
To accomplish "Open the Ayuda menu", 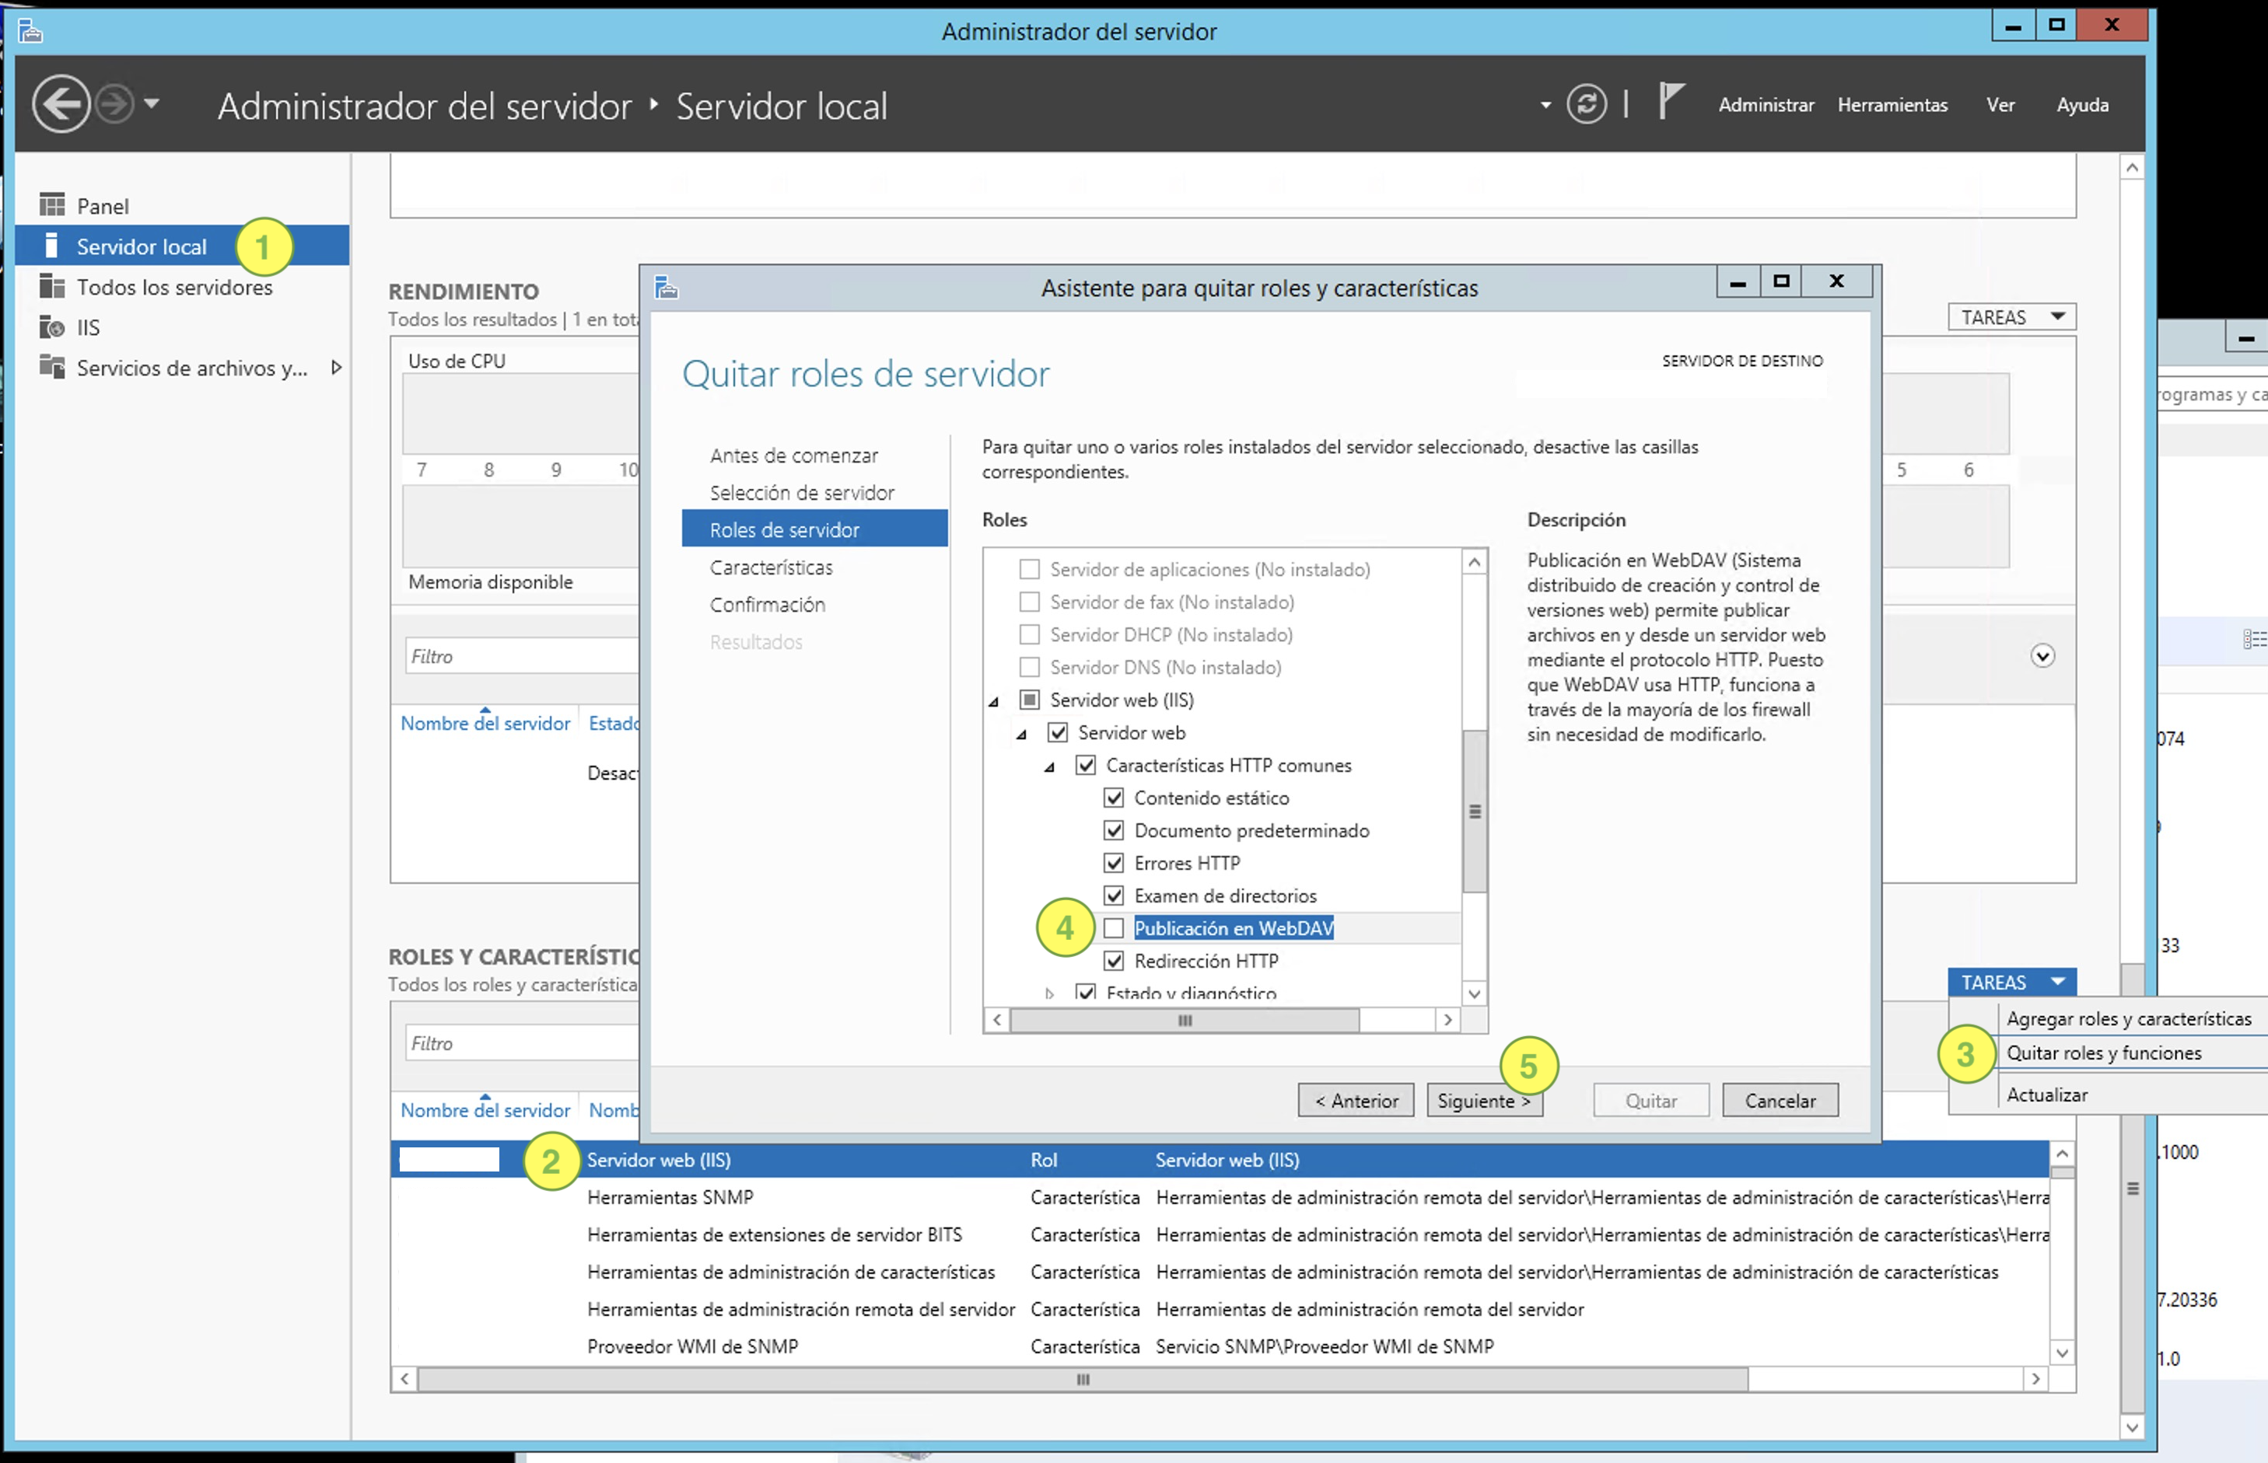I will [x=2083, y=104].
